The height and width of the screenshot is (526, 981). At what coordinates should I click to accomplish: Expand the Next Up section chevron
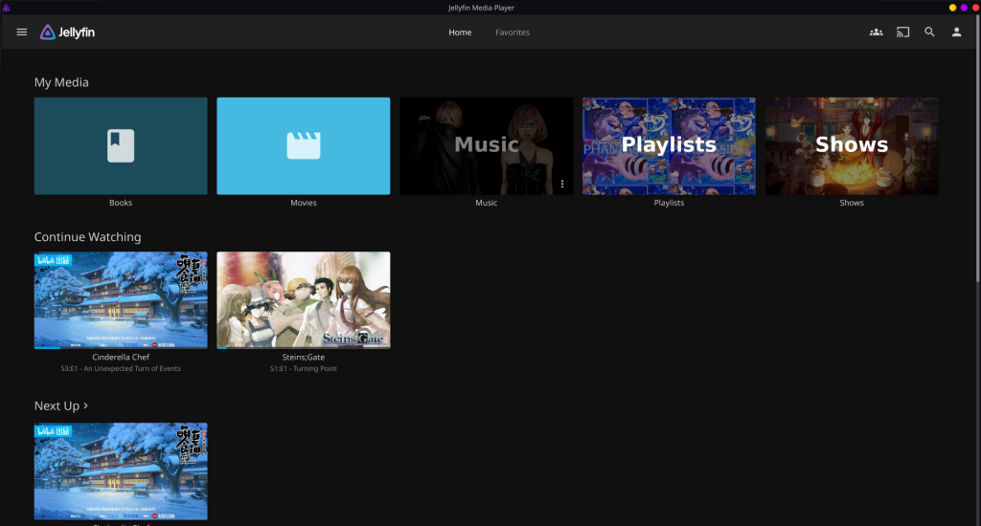86,405
